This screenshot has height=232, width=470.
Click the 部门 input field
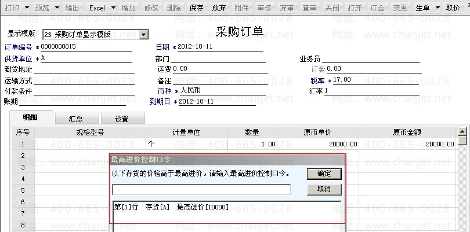pyautogui.click(x=218, y=58)
